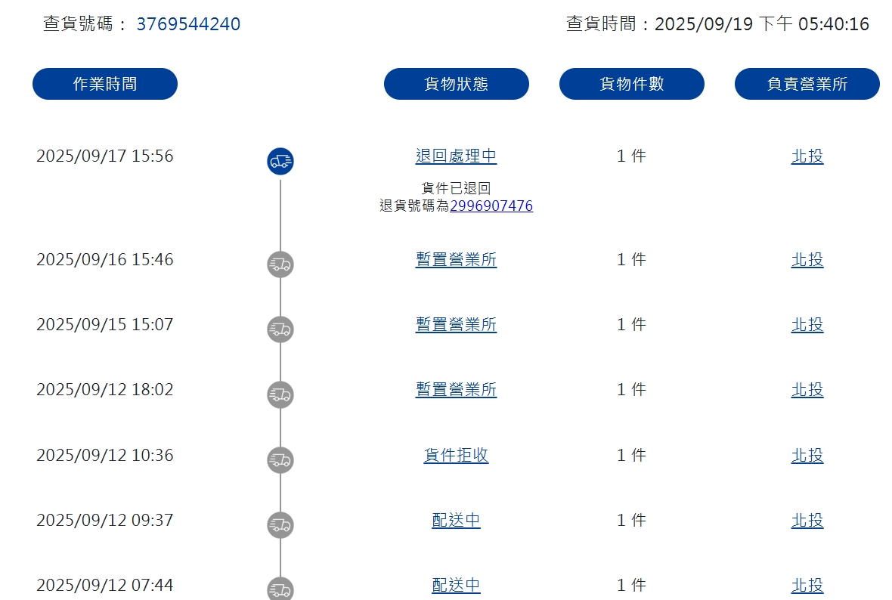The height and width of the screenshot is (600, 892).
Task: Click the truck icon beside 2025/09/15 15:07
Action: (280, 329)
